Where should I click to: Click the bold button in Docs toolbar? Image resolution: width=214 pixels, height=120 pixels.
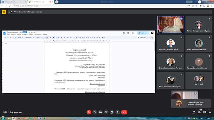(x=53, y=38)
